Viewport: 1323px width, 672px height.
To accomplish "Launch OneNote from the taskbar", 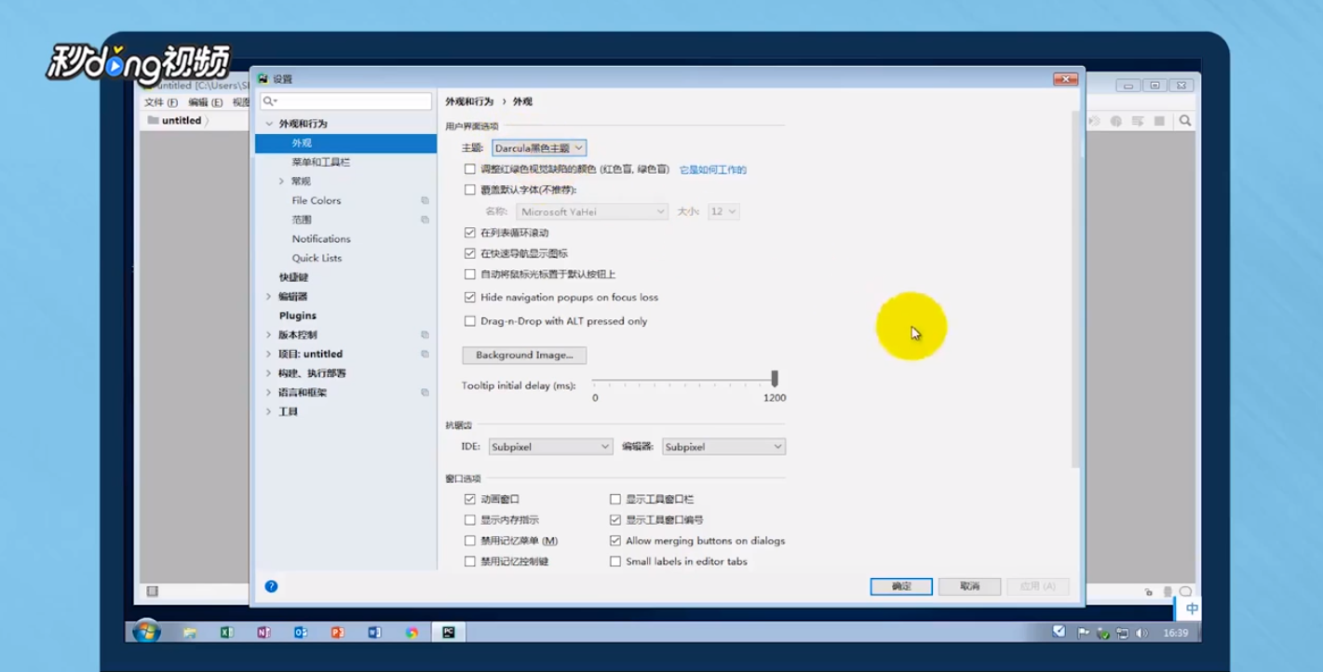I will 263,633.
